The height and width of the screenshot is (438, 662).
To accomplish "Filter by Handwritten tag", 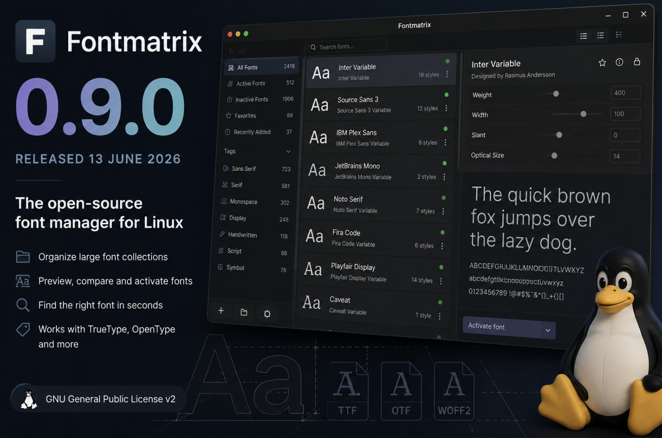I will [x=253, y=235].
